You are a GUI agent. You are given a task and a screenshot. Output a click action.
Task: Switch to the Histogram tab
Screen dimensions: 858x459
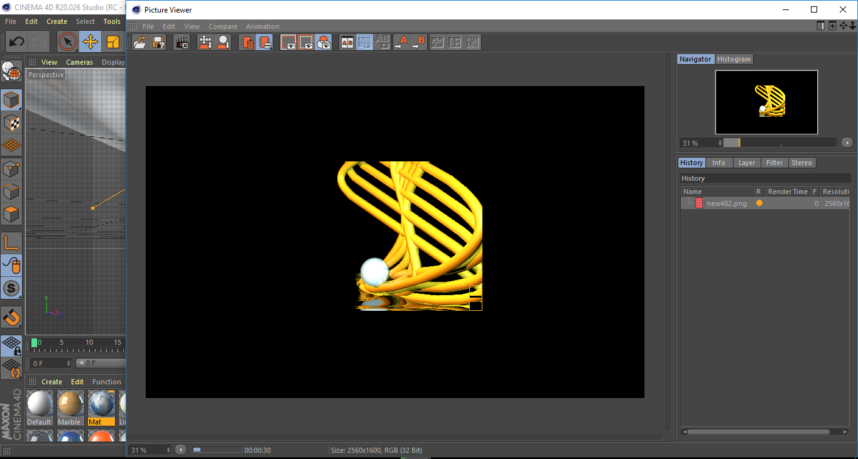pyautogui.click(x=734, y=59)
